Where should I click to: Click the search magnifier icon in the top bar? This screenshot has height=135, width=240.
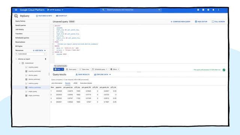point(103,10)
